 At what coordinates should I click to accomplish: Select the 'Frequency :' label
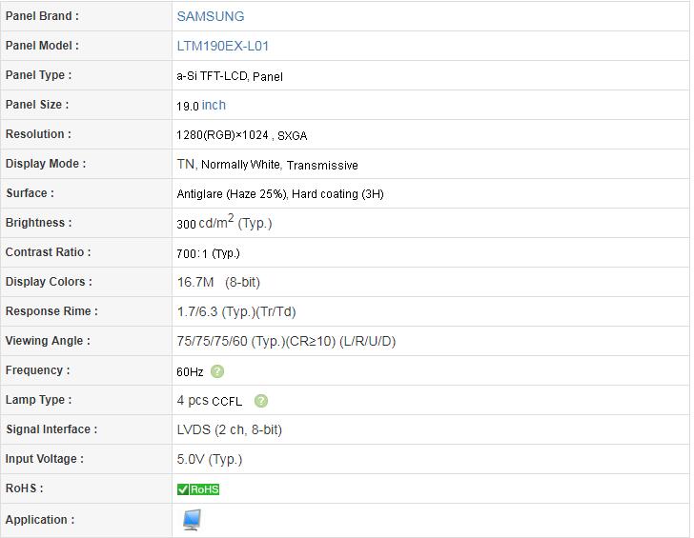37,370
